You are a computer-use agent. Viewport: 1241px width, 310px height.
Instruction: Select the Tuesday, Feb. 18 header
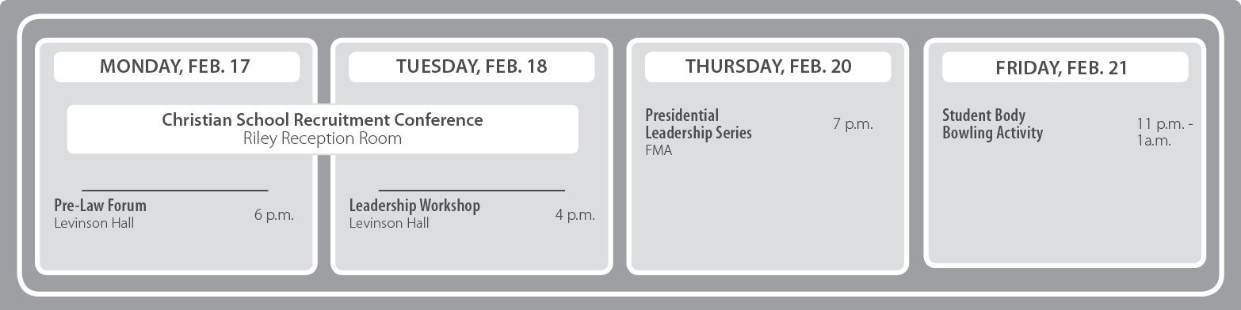(472, 66)
